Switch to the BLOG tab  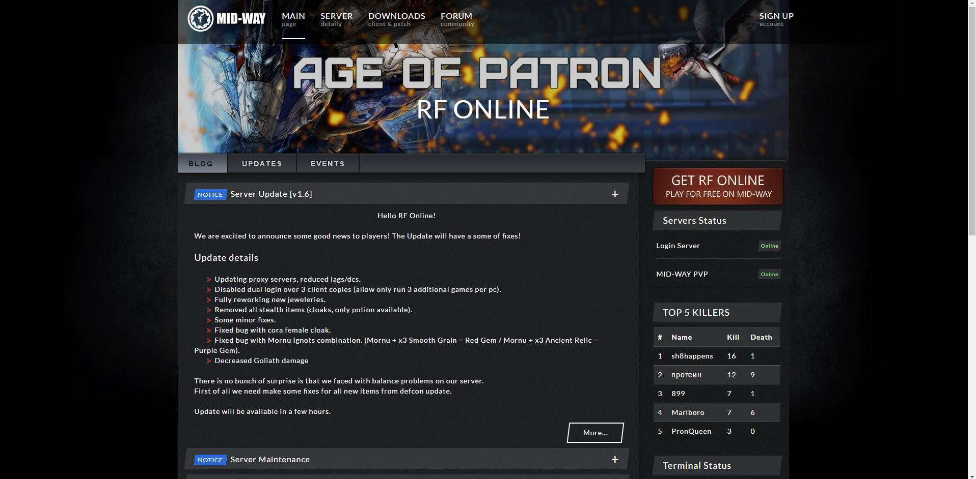(202, 164)
